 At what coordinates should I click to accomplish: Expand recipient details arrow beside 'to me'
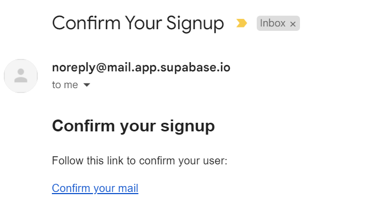pyautogui.click(x=86, y=85)
